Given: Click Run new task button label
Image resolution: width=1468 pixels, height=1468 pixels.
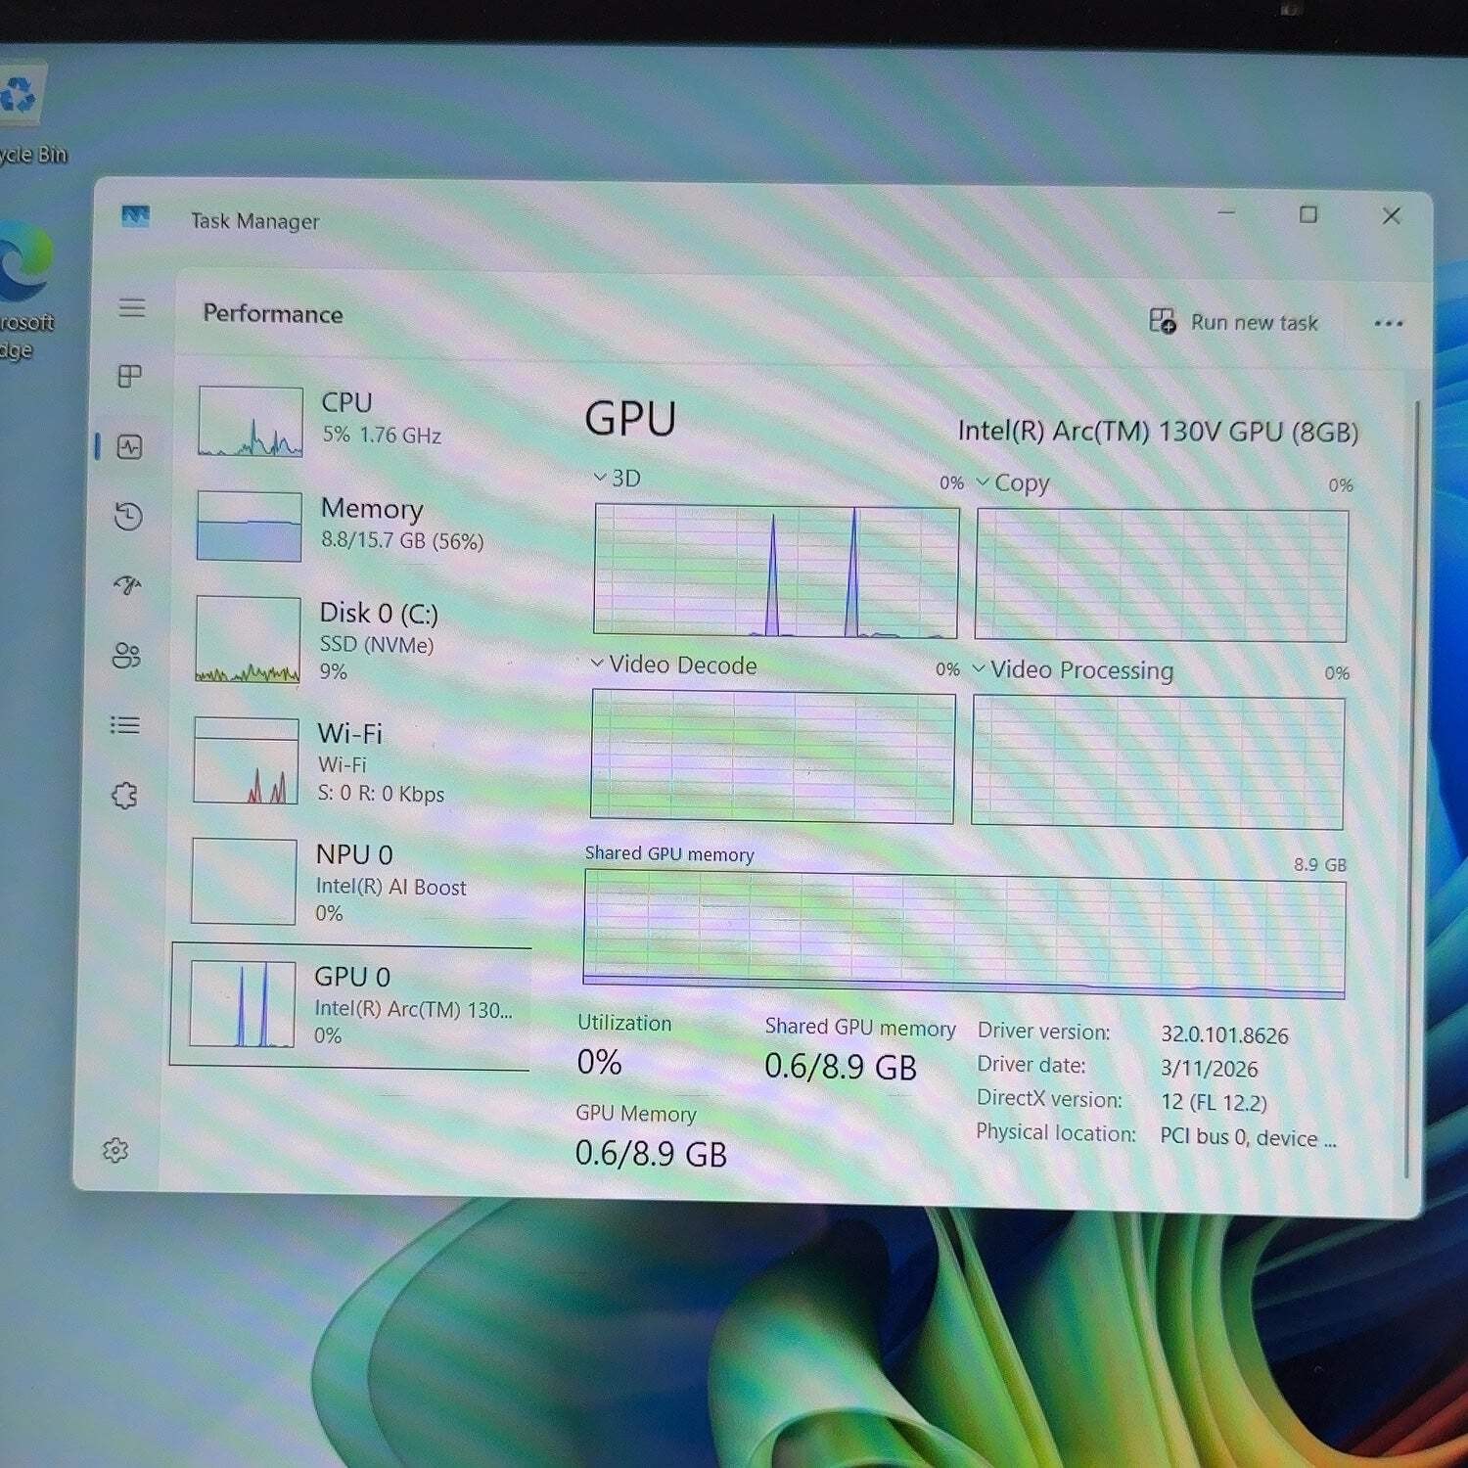Looking at the screenshot, I should click(x=1255, y=322).
